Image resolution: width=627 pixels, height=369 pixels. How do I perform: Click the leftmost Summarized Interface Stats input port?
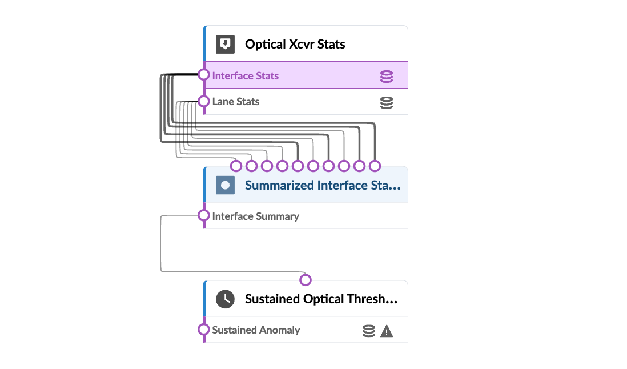tap(236, 166)
